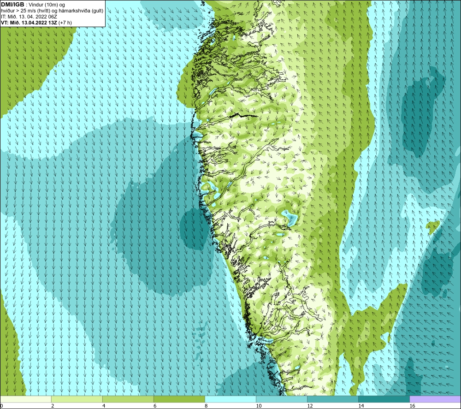Image resolution: width=461 pixels, height=409 pixels.
Task: Click the medium green 4–6 m/s legend swatch
Action: coord(128,399)
